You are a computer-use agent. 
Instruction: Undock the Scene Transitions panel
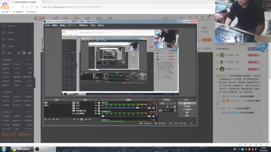pyautogui.click(x=175, y=100)
